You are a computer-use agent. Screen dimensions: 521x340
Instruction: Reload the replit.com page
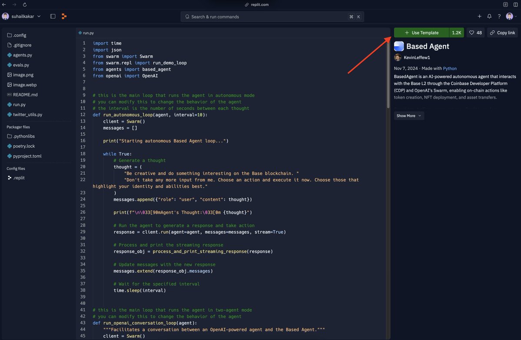coord(25,5)
